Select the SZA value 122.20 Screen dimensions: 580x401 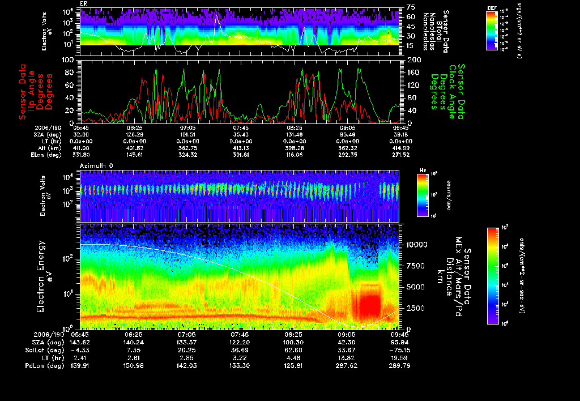[x=240, y=343]
